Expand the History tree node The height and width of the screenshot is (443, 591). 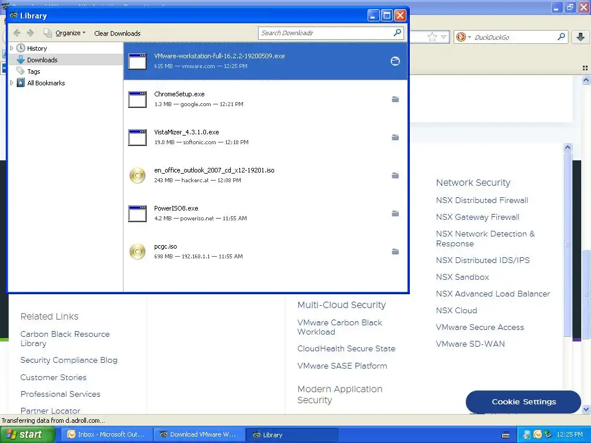tap(12, 48)
